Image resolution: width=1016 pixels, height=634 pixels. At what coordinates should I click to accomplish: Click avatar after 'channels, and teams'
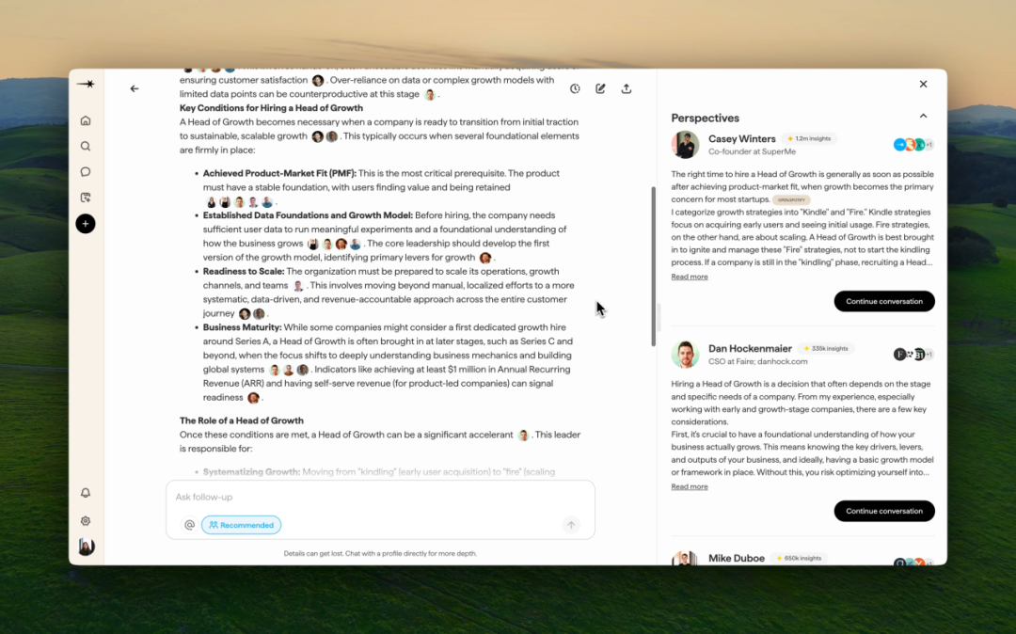click(x=298, y=286)
